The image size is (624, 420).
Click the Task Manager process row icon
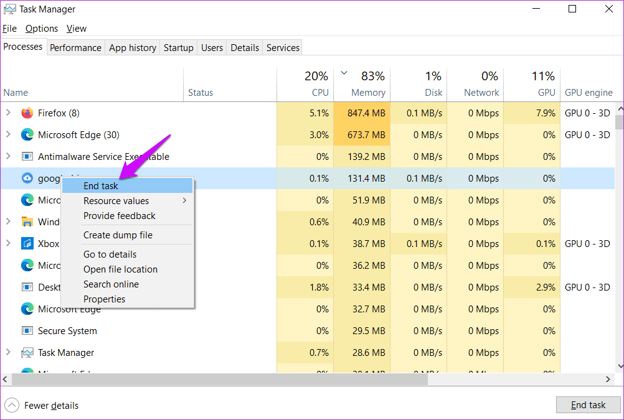tap(27, 352)
